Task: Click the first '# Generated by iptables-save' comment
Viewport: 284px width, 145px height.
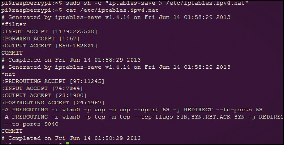Action: click(x=116, y=17)
